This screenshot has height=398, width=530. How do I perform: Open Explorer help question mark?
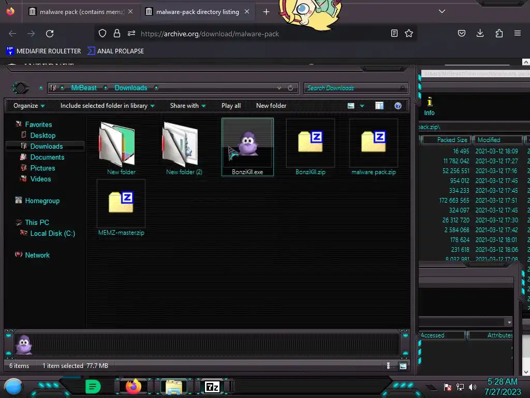tap(398, 106)
